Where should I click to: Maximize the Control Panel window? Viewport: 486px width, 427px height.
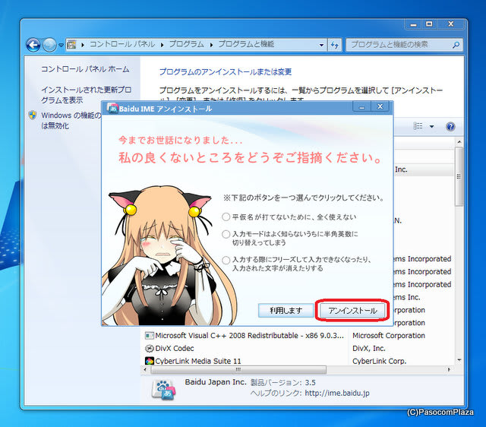(x=429, y=24)
